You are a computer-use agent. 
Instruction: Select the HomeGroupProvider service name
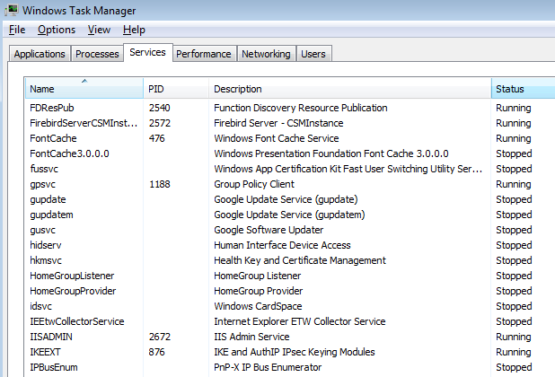click(x=73, y=291)
